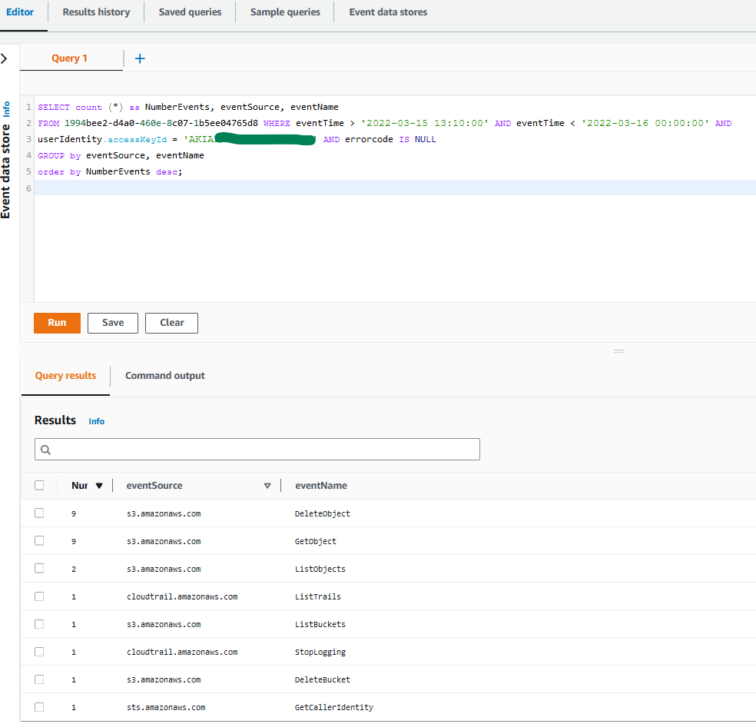Image resolution: width=756 pixels, height=724 pixels.
Task: Open the Saved queries page
Action: click(189, 12)
